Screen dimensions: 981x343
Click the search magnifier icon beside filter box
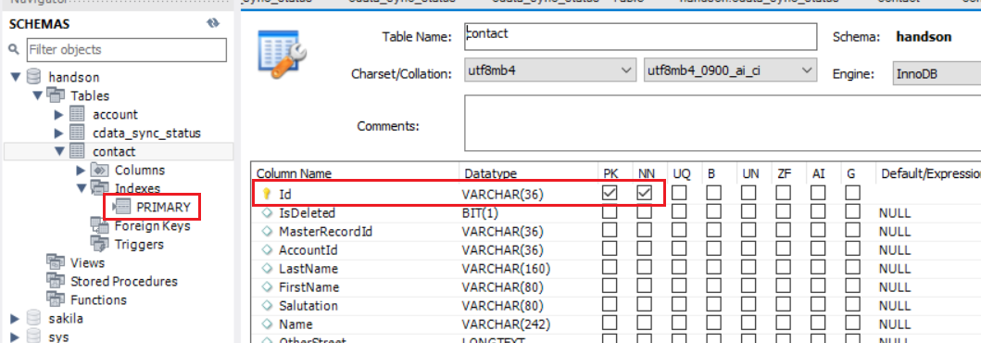[14, 49]
